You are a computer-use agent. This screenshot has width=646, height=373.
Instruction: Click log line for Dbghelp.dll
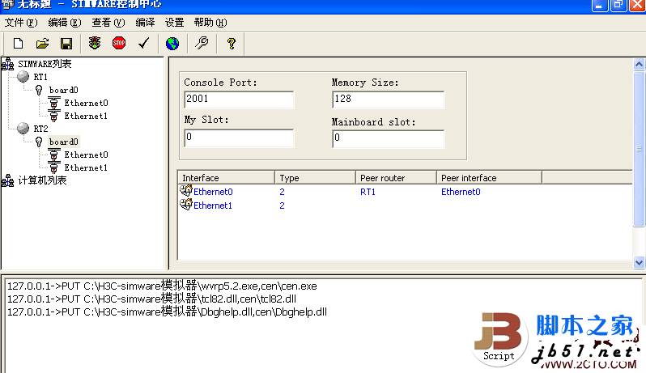167,312
